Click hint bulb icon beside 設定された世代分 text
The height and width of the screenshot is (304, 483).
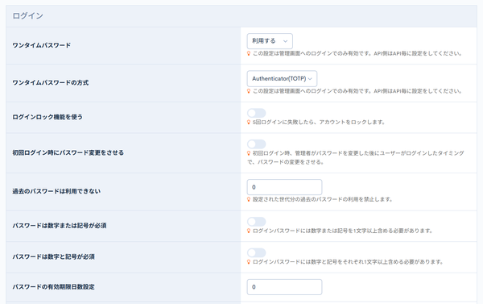pyautogui.click(x=249, y=199)
